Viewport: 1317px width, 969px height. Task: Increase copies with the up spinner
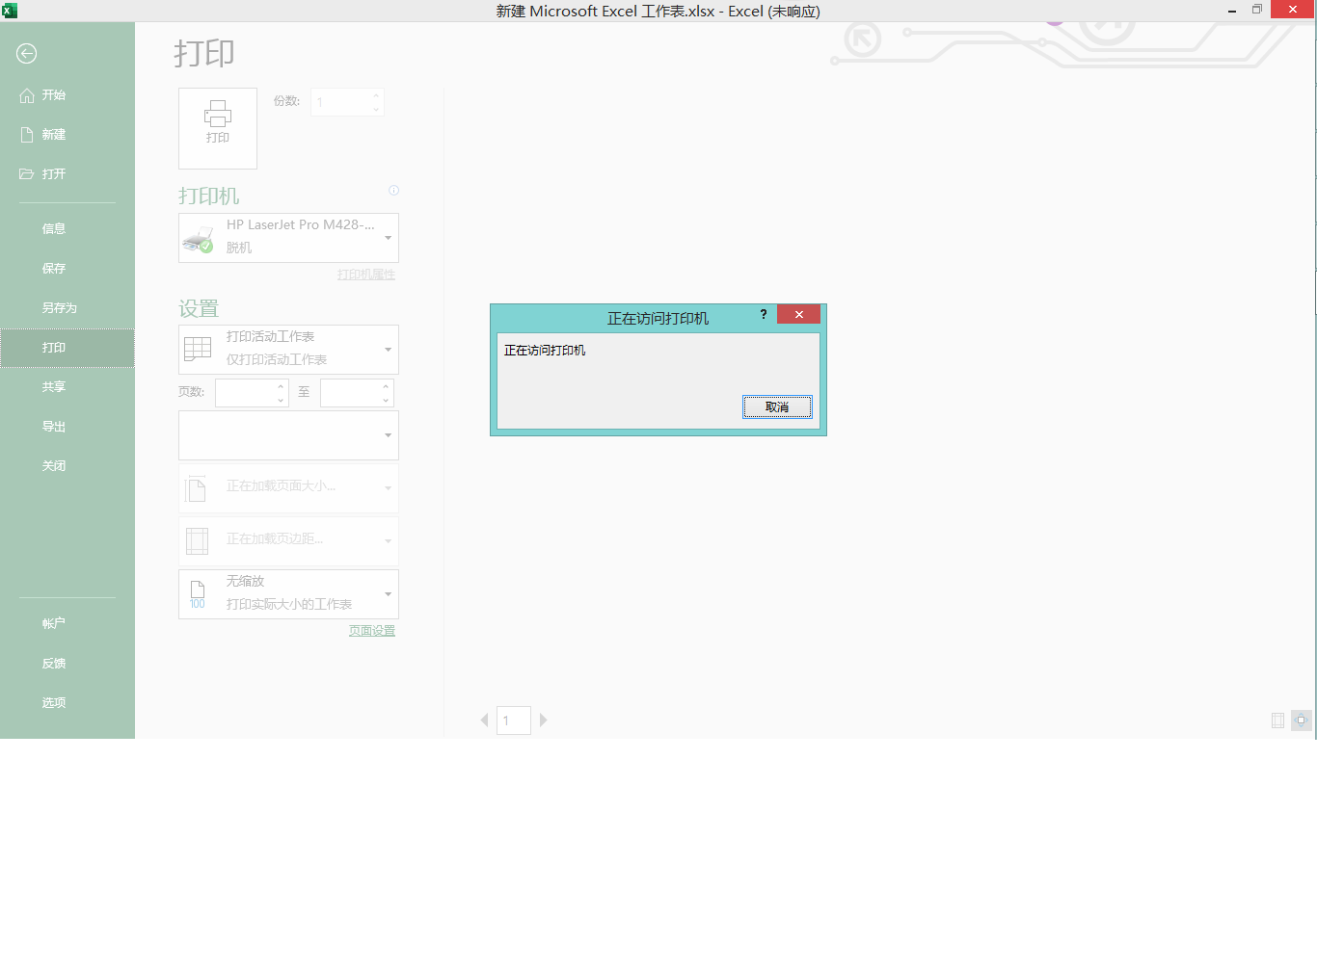point(376,95)
